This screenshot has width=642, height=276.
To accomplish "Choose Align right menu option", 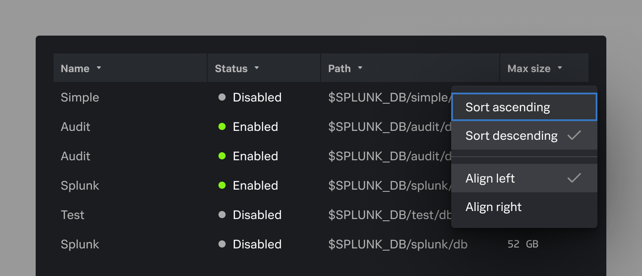I will [524, 207].
